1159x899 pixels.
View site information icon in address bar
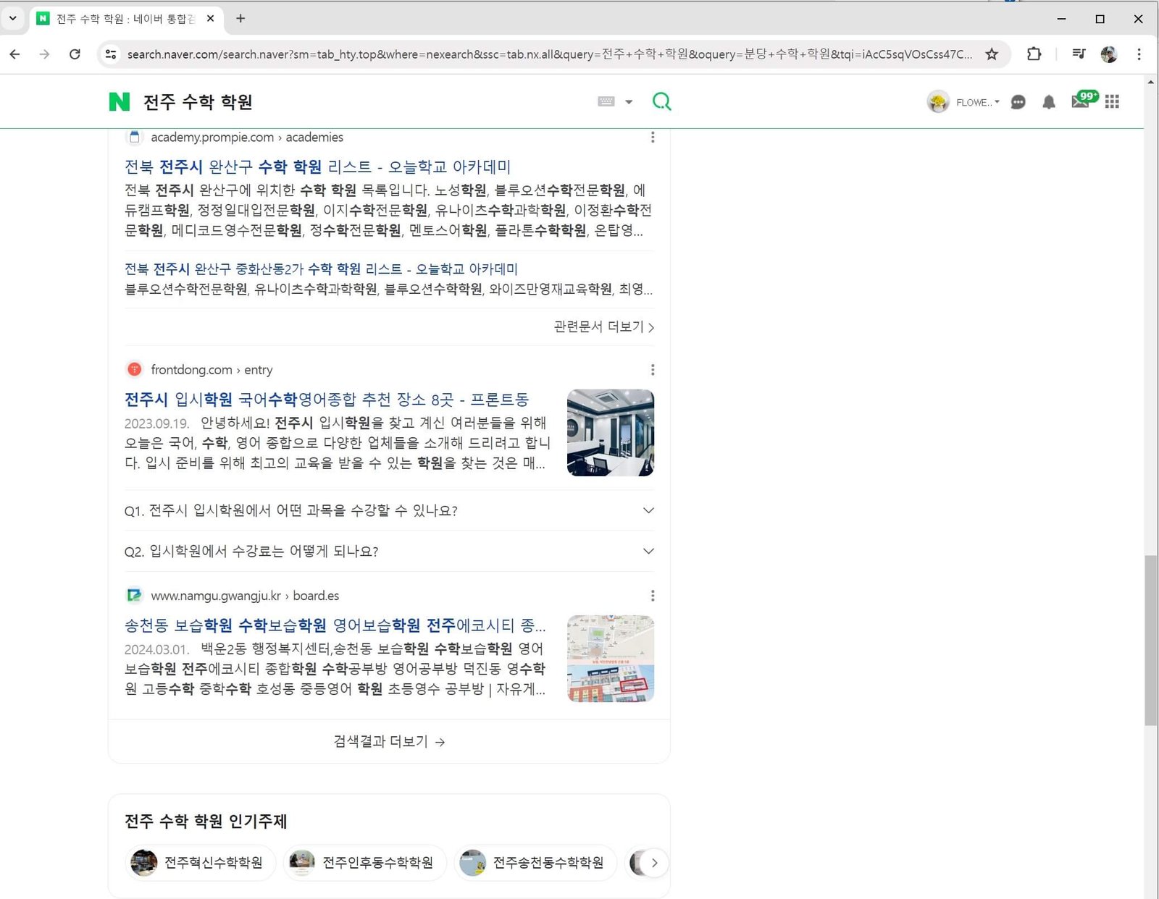tap(111, 54)
